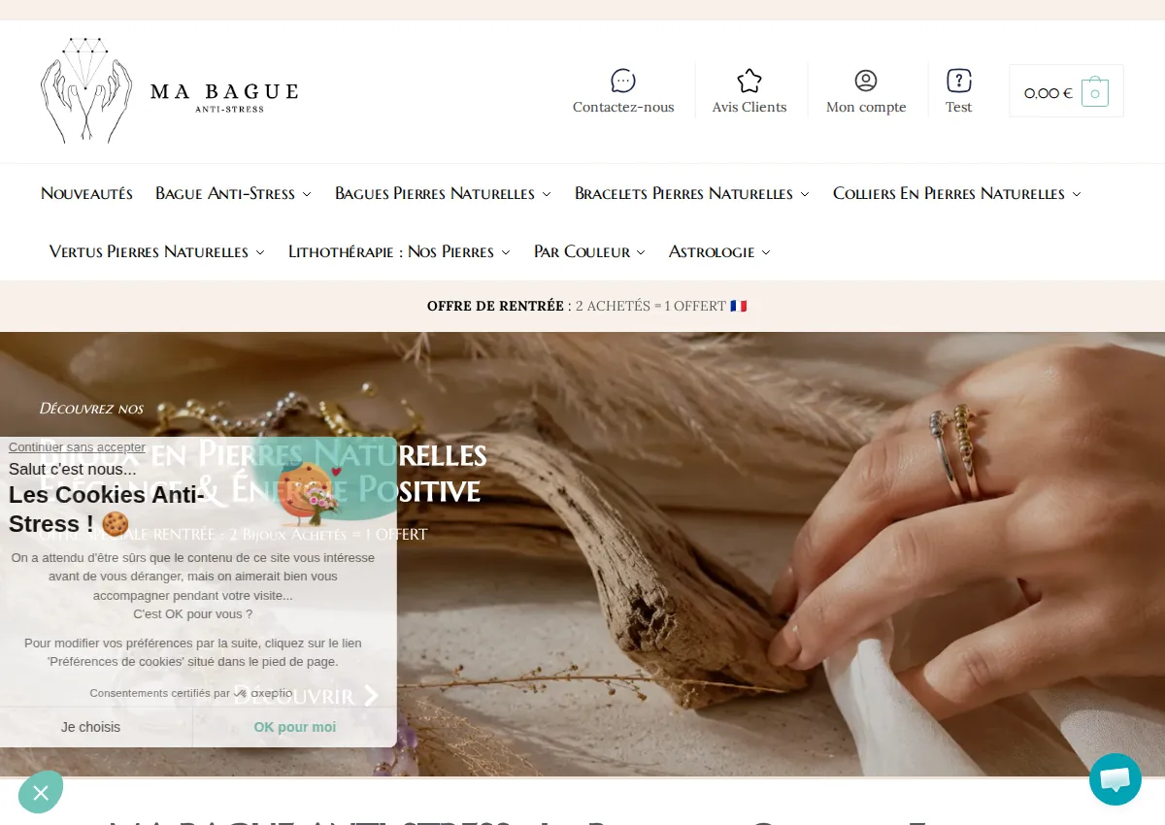Image resolution: width=1165 pixels, height=825 pixels.
Task: Click the Découvrez nos hero caption
Action: point(91,409)
